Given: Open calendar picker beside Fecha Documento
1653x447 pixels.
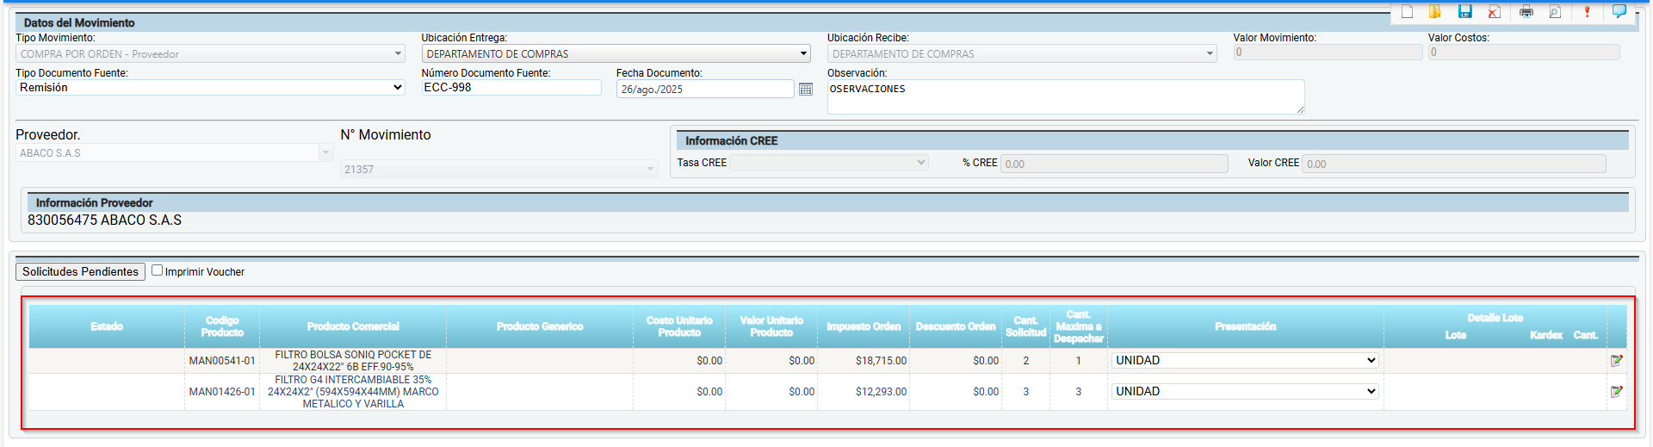Looking at the screenshot, I should tap(806, 90).
